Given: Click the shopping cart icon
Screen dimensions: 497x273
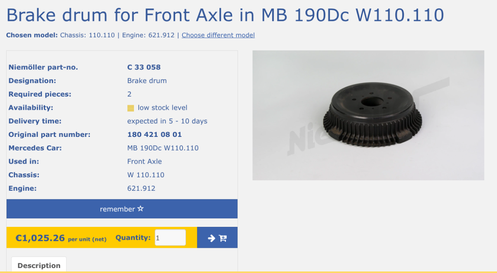Looking at the screenshot, I should point(223,238).
